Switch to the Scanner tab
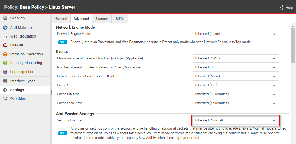 pyautogui.click(x=101, y=19)
